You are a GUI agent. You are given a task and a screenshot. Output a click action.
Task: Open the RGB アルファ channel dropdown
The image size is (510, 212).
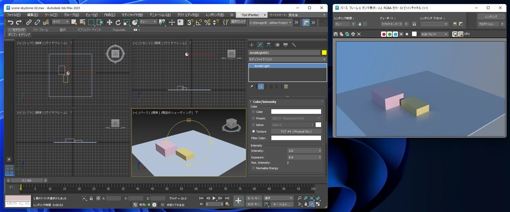(x=435, y=34)
